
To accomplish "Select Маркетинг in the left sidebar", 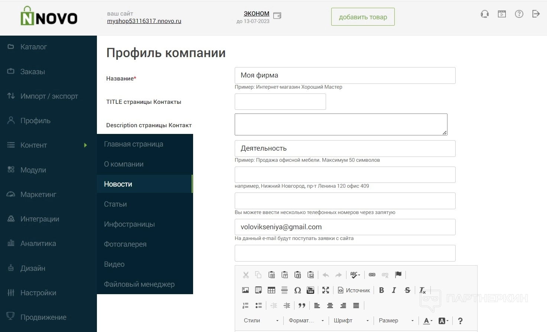I will click(38, 194).
